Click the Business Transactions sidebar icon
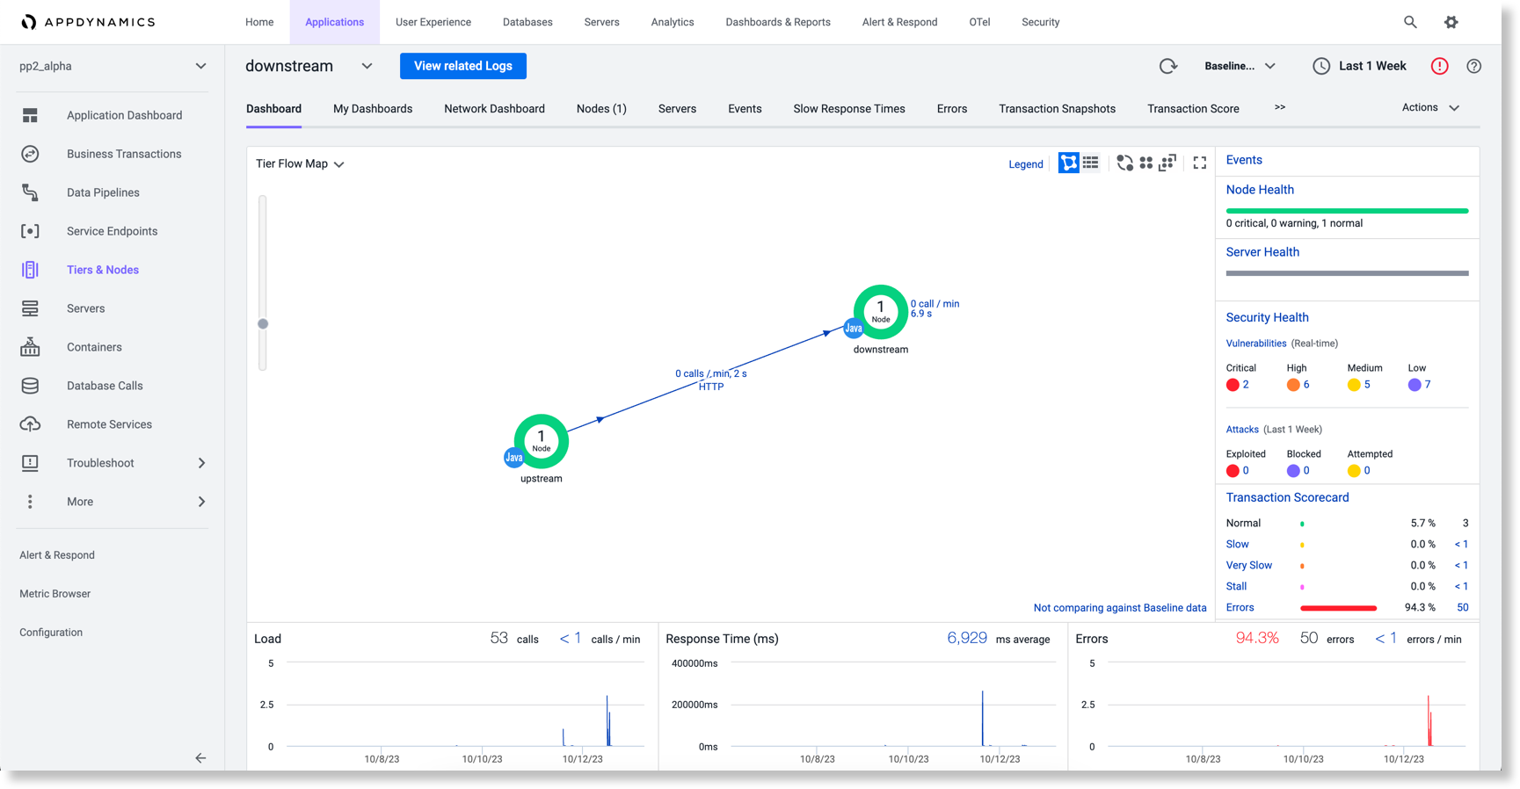Image resolution: width=1520 pixels, height=789 pixels. [30, 154]
